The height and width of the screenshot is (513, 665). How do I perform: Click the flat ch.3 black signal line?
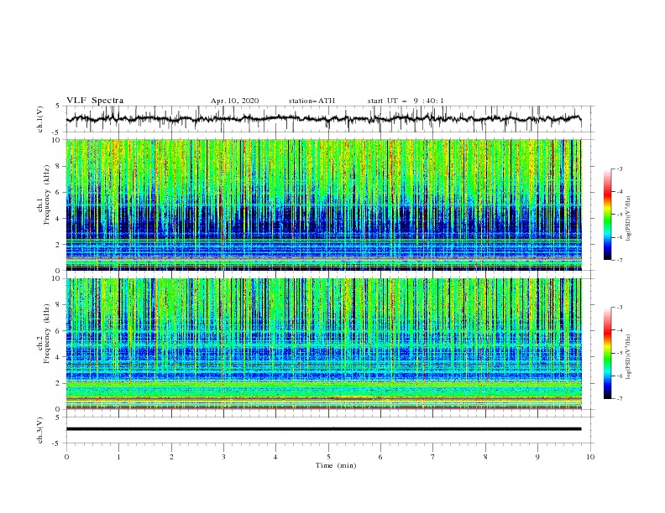(x=323, y=429)
